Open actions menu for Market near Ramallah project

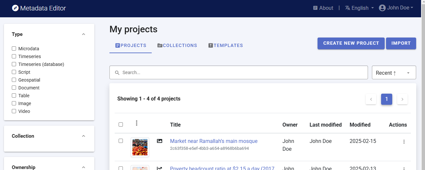[x=404, y=142]
